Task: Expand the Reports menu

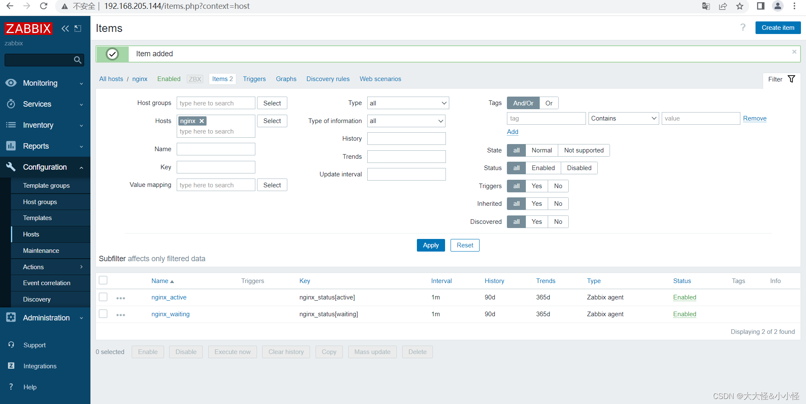Action: 45,146
